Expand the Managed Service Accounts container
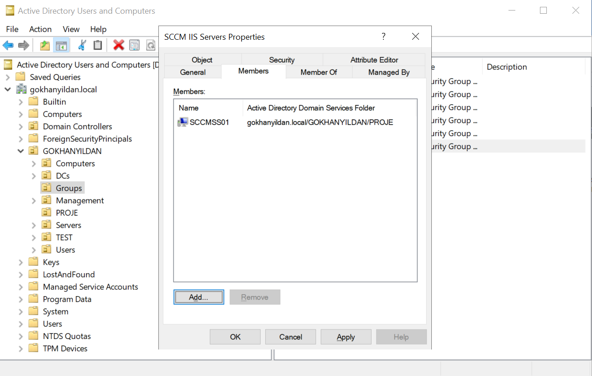Image resolution: width=592 pixels, height=376 pixels. pos(21,287)
